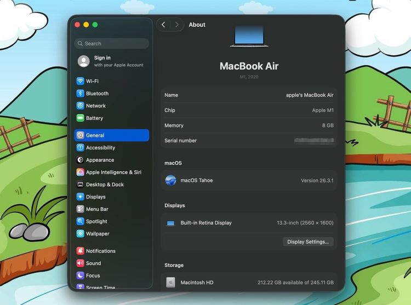The width and height of the screenshot is (411, 305).
Task: Minimize window with the yellow button
Action: click(x=86, y=25)
